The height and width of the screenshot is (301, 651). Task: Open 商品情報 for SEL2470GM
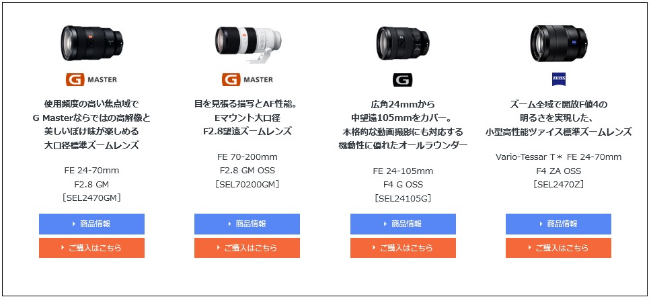91,224
